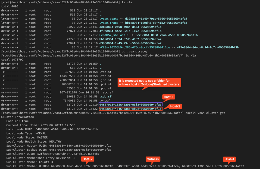Select the .fbb.sf file entry
Screen dimensions: 260x169
tap(105, 72)
